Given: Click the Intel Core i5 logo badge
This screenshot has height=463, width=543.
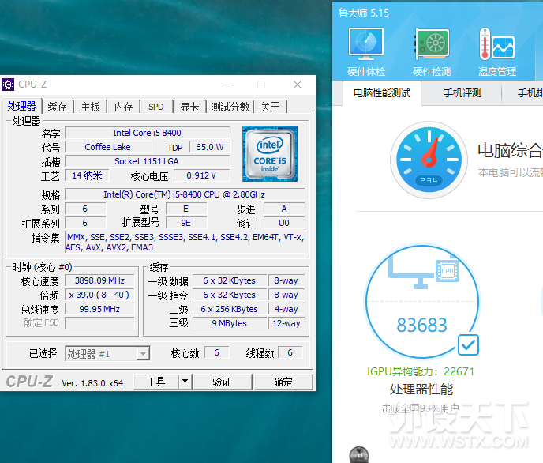Looking at the screenshot, I should [270, 154].
